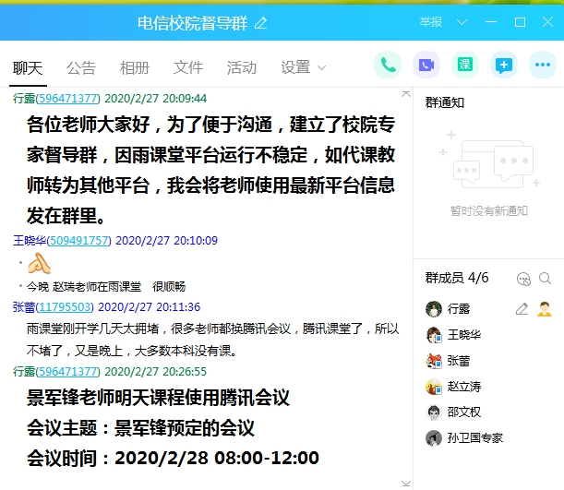This screenshot has width=564, height=490.
Task: Open QQ number 596471377 link at 20:26:55
Action: (x=68, y=371)
